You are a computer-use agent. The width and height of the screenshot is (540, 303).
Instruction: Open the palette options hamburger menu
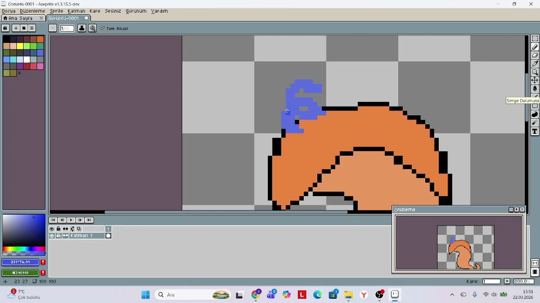click(x=32, y=28)
